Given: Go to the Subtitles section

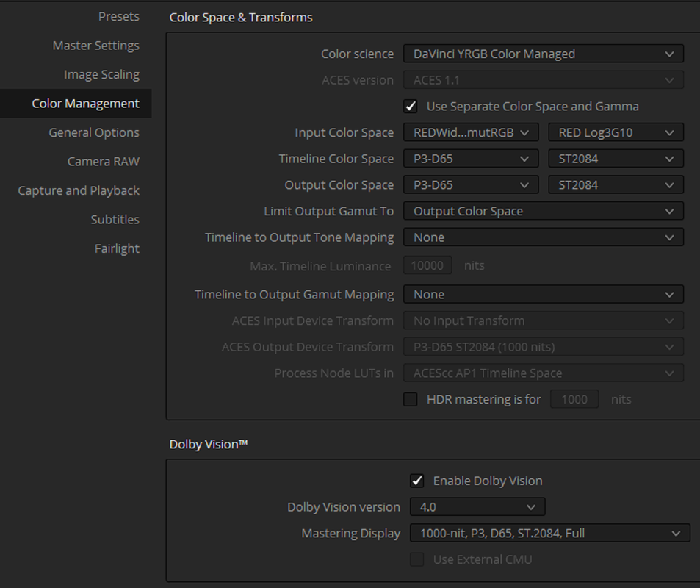Looking at the screenshot, I should coord(115,220).
